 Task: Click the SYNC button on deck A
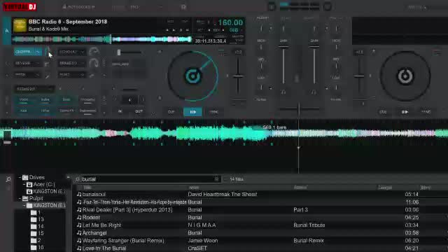point(214,112)
